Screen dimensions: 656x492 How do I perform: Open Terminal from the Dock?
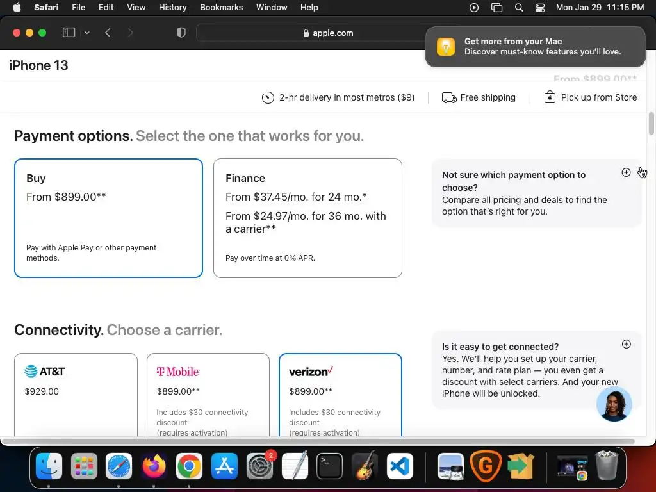[330, 466]
